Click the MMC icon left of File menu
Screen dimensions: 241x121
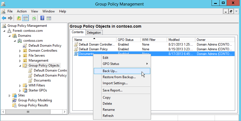tap(3, 11)
